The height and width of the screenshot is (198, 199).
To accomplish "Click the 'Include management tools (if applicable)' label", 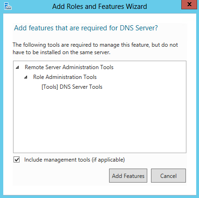I will (75, 160).
